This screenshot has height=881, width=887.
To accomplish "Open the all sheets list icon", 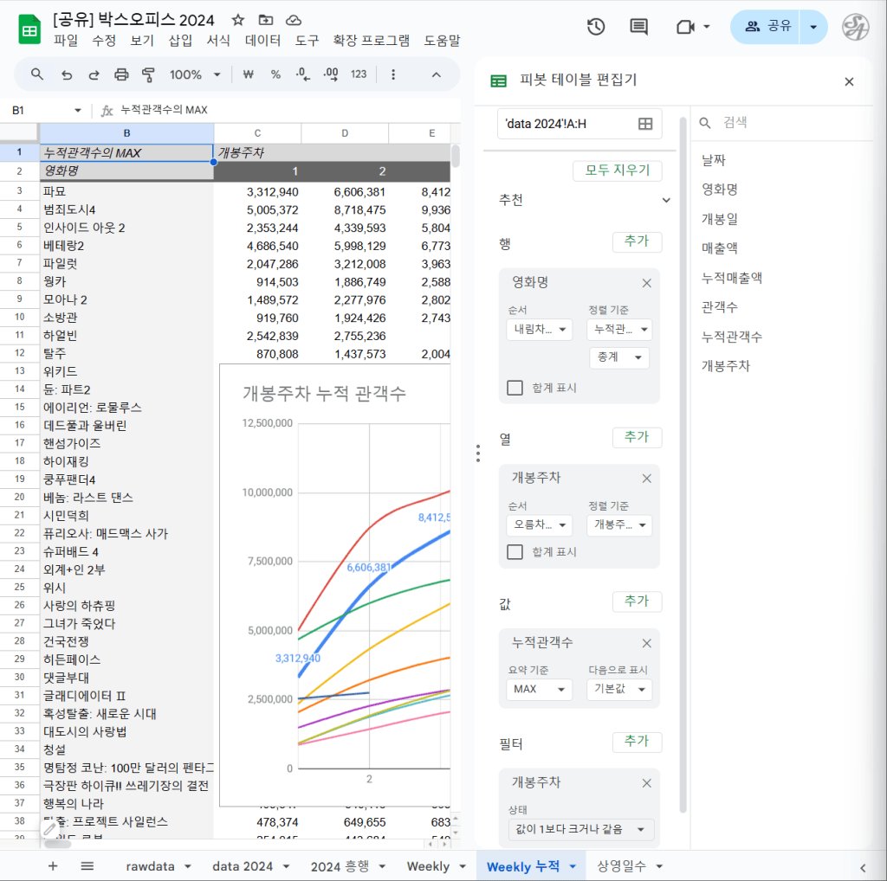I will (87, 866).
